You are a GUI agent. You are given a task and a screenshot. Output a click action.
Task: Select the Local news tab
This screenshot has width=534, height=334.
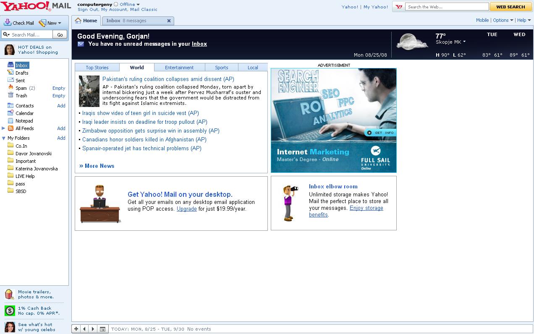click(253, 68)
